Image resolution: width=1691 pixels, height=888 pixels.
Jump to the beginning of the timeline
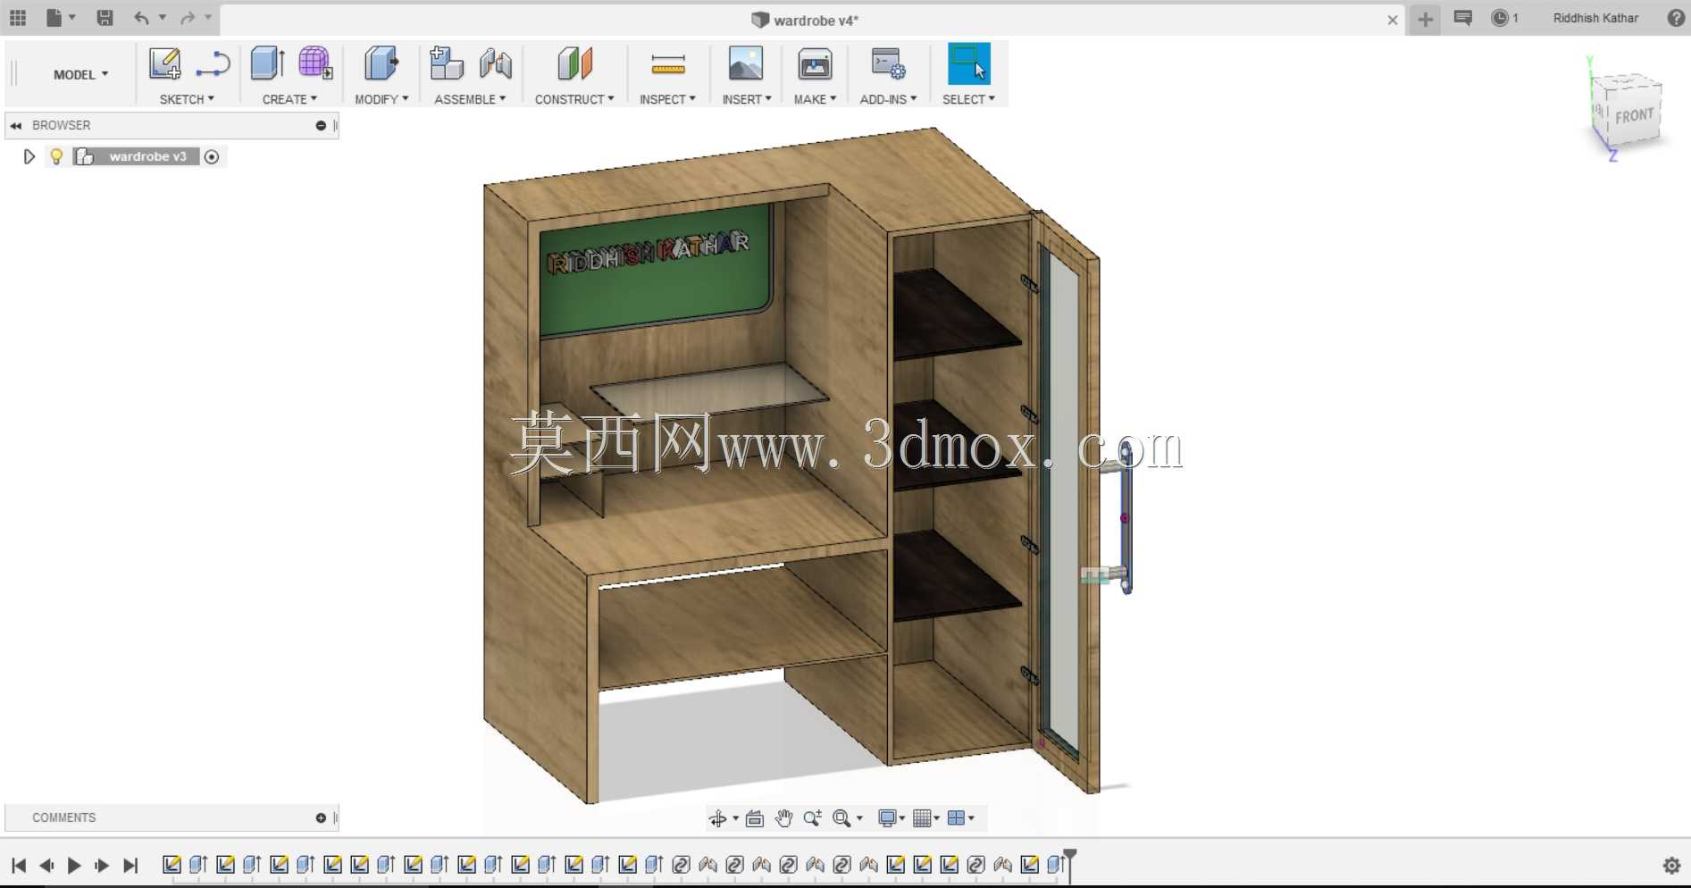pyautogui.click(x=19, y=865)
